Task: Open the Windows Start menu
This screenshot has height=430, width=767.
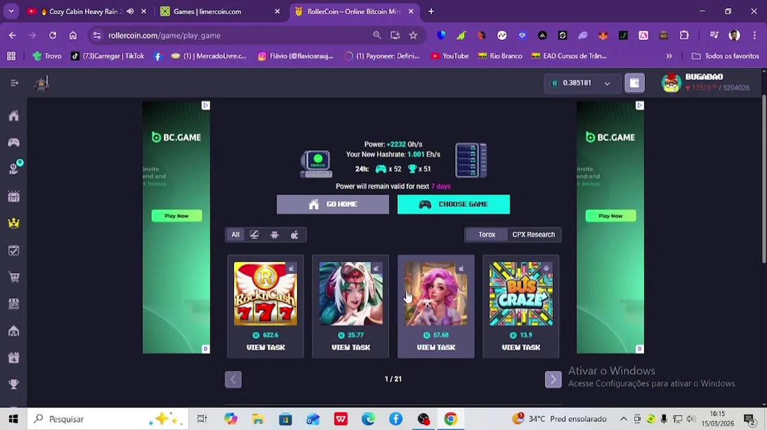Action: coord(13,419)
